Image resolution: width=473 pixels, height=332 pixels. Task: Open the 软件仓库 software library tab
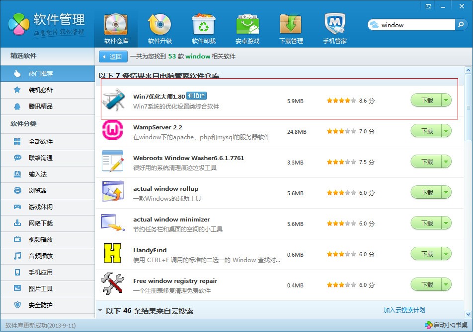click(x=116, y=29)
